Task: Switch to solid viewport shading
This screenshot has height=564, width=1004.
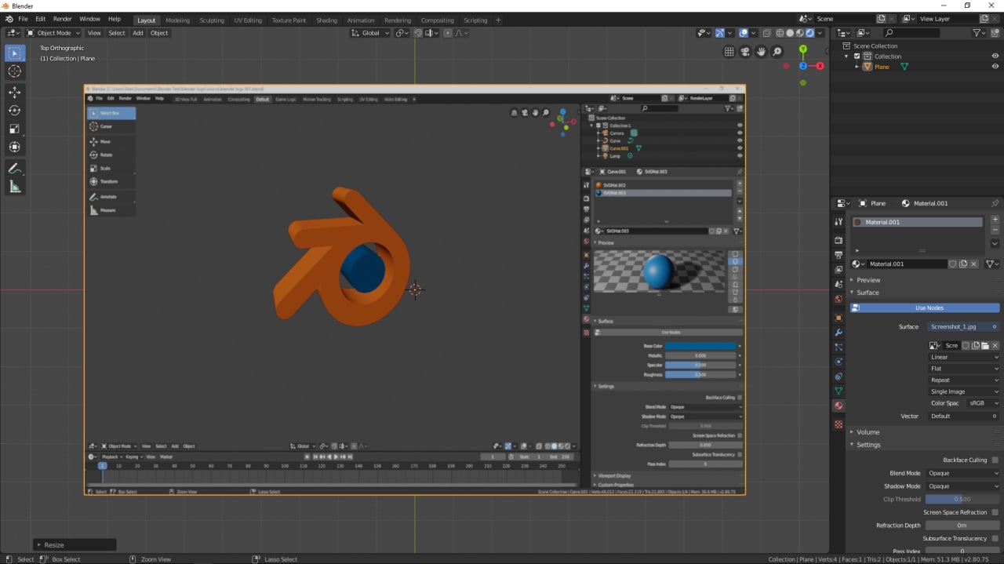Action: coord(791,33)
